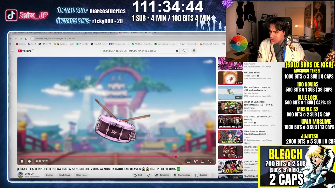
Task: Click the 22:25 / 27:51 time display
Action: point(42,161)
